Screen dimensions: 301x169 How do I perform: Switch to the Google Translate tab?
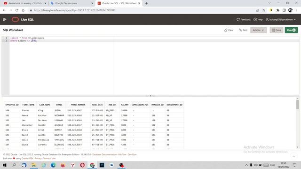tap(71, 3)
